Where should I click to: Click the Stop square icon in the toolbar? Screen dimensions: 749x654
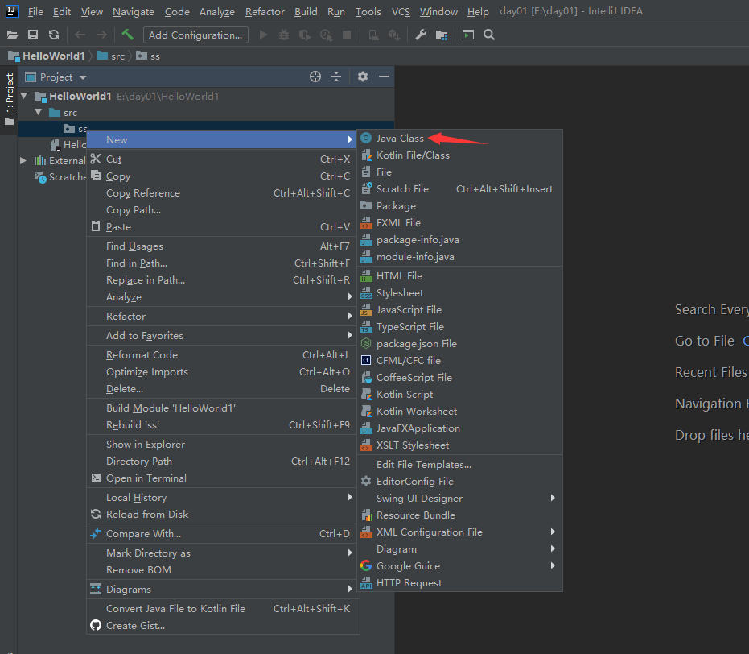pos(347,35)
